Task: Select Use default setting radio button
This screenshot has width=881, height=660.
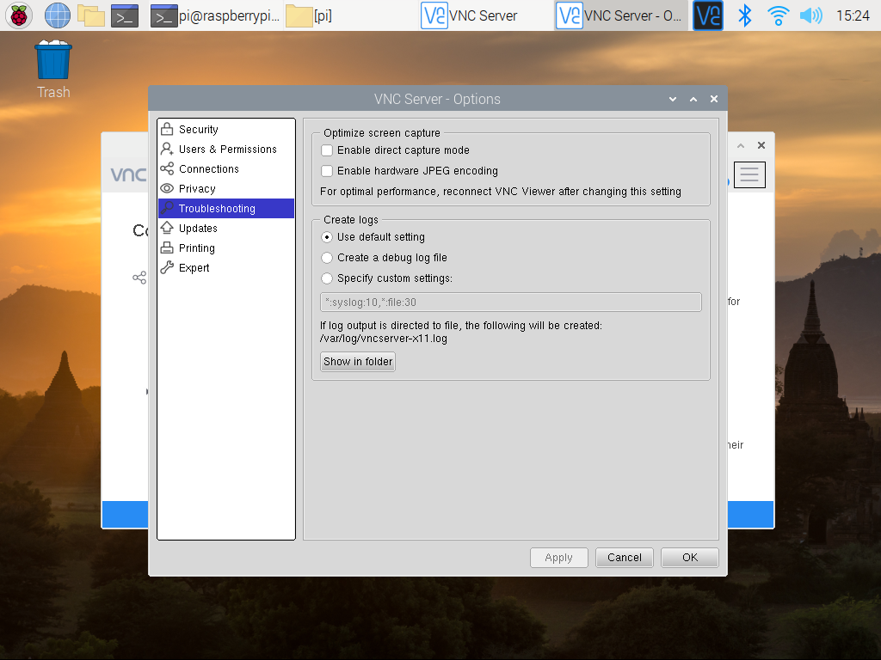Action: [326, 237]
